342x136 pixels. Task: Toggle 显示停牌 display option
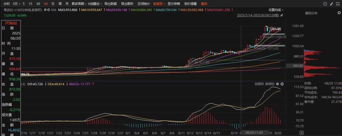[174, 4]
